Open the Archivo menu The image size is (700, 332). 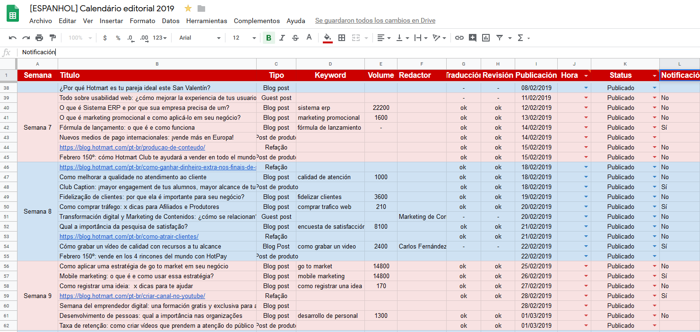tap(41, 21)
